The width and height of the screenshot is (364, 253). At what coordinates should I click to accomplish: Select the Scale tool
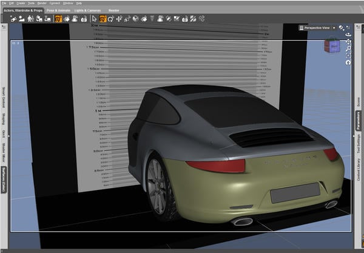click(x=127, y=19)
